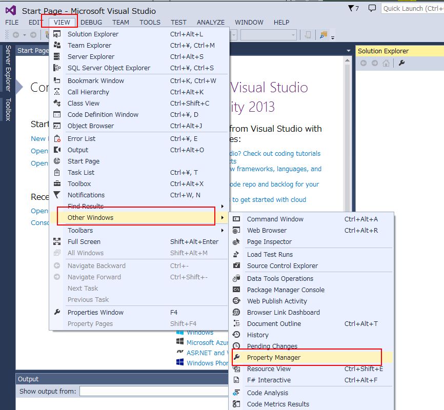Open the Toolbox side tab

point(8,109)
